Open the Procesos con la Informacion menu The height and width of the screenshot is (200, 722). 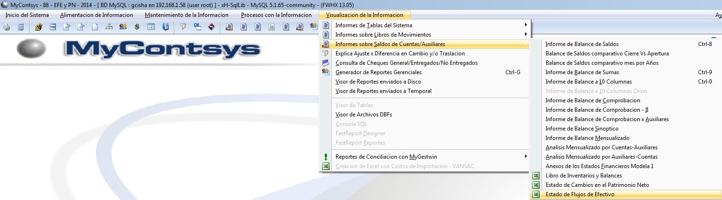coord(276,15)
